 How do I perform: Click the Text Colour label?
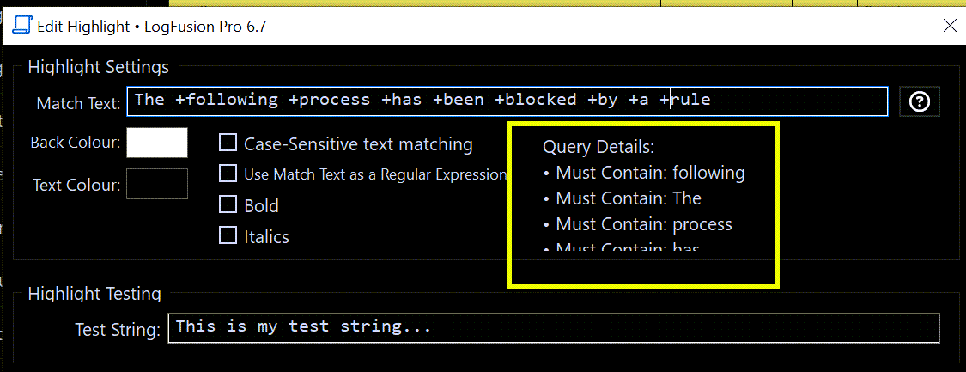[76, 184]
